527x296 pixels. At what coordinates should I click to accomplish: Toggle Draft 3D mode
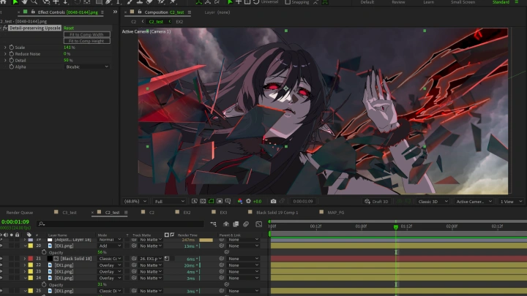[x=376, y=202]
